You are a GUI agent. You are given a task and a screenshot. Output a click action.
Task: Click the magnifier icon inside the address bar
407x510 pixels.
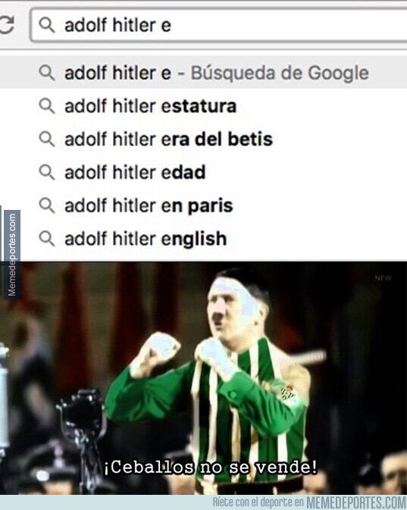click(47, 25)
